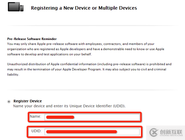Click the sentence "Name your device and enter its"
Image resolution: width=185 pixels, height=140 pixels.
[x=41, y=106]
